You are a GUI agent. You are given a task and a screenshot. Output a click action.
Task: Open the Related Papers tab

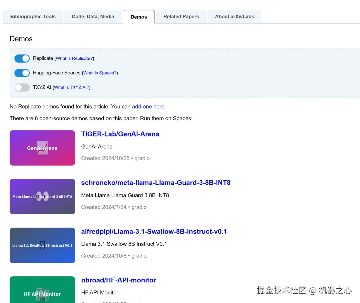tap(181, 17)
